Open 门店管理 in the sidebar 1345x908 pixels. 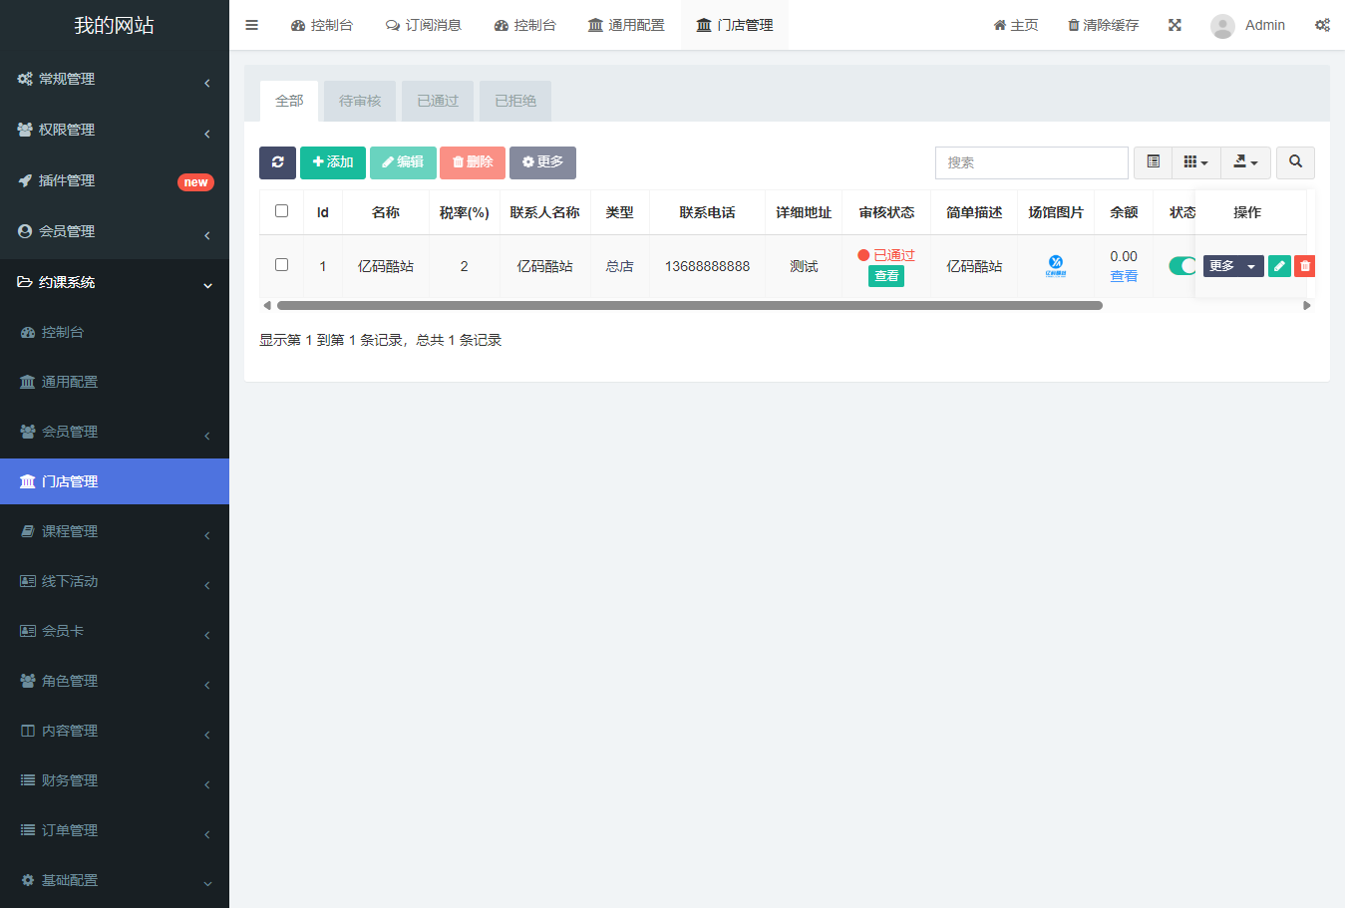(115, 481)
